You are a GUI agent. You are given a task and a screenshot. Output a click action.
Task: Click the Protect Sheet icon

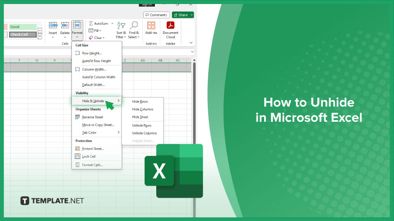[x=77, y=149]
